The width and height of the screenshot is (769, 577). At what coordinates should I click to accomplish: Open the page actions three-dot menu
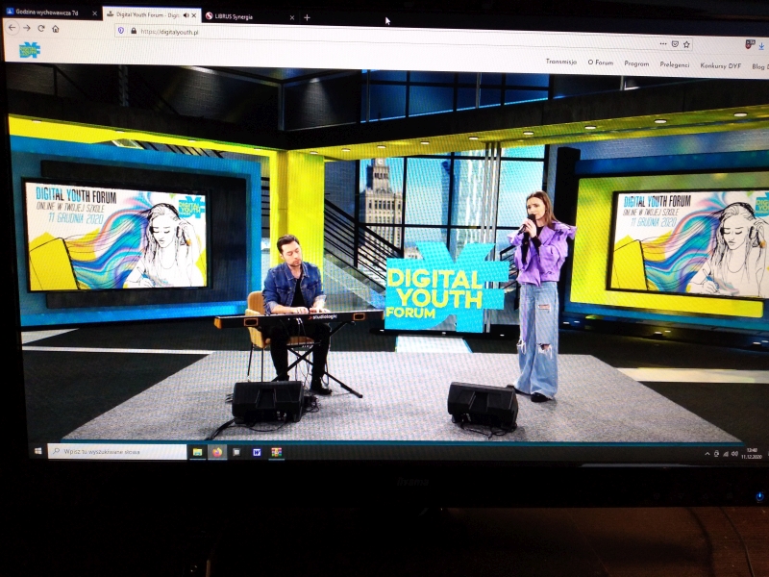point(662,43)
